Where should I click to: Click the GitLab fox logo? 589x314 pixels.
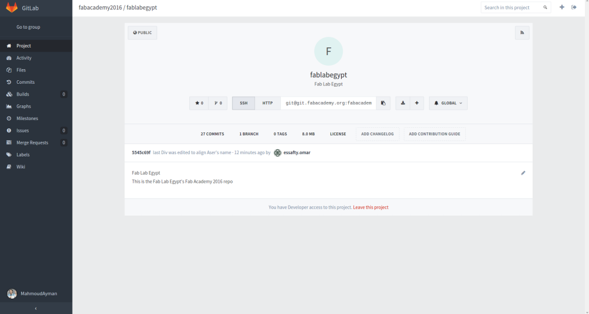(x=12, y=8)
